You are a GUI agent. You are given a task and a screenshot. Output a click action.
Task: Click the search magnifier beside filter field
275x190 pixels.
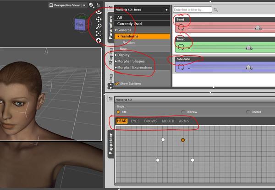216,10
